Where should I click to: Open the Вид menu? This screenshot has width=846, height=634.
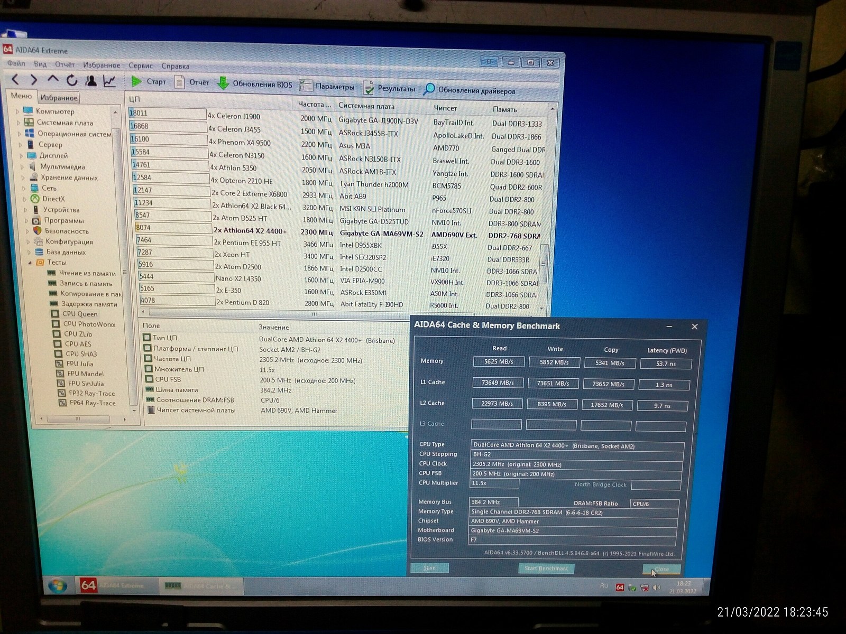(40, 64)
